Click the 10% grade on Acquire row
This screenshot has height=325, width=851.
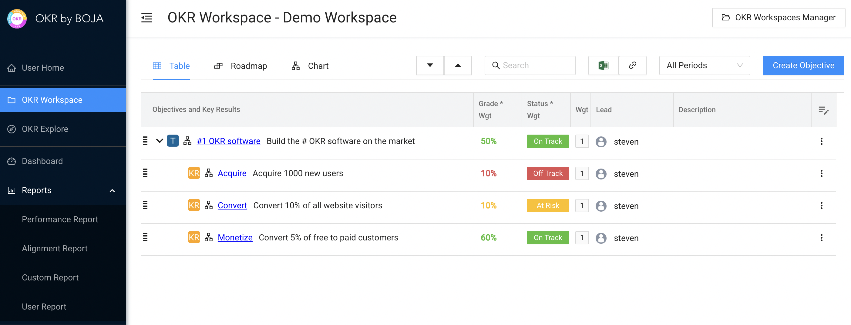coord(489,173)
